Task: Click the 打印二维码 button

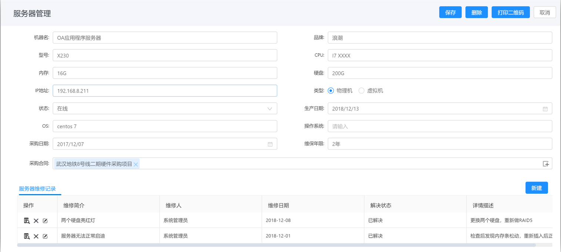Action: coord(510,13)
